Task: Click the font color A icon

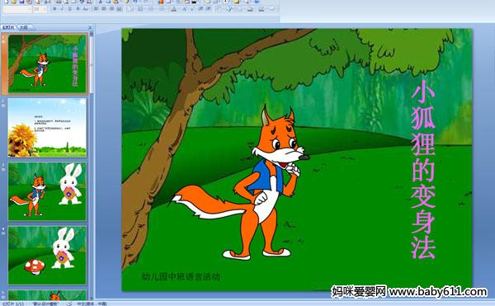Action: [x=173, y=9]
